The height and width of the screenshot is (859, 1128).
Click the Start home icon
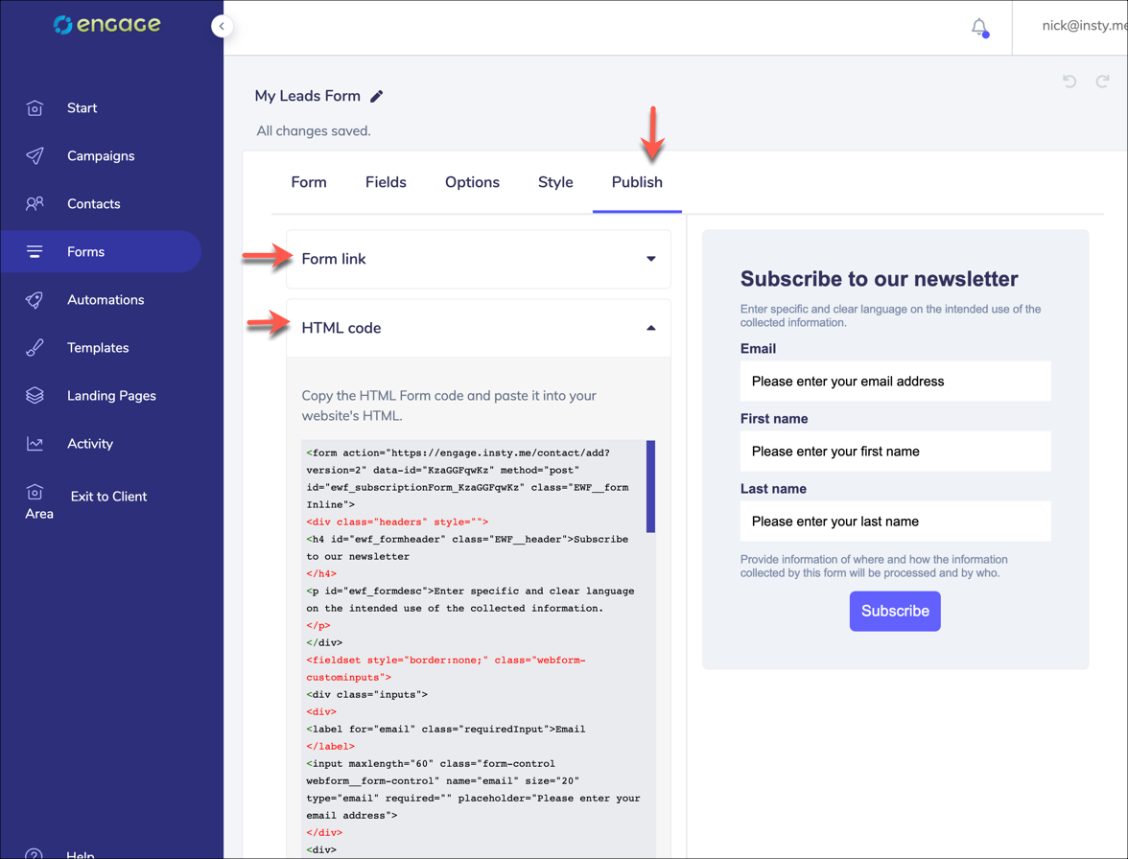click(35, 107)
